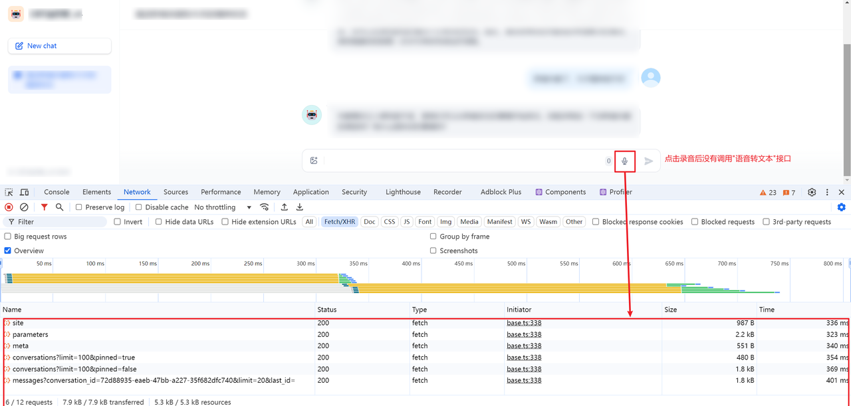Image resolution: width=851 pixels, height=406 pixels.
Task: Click the network Filter text field
Action: coord(56,222)
